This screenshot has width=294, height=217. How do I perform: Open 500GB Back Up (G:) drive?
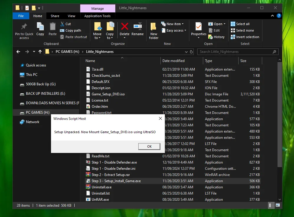tap(41, 84)
